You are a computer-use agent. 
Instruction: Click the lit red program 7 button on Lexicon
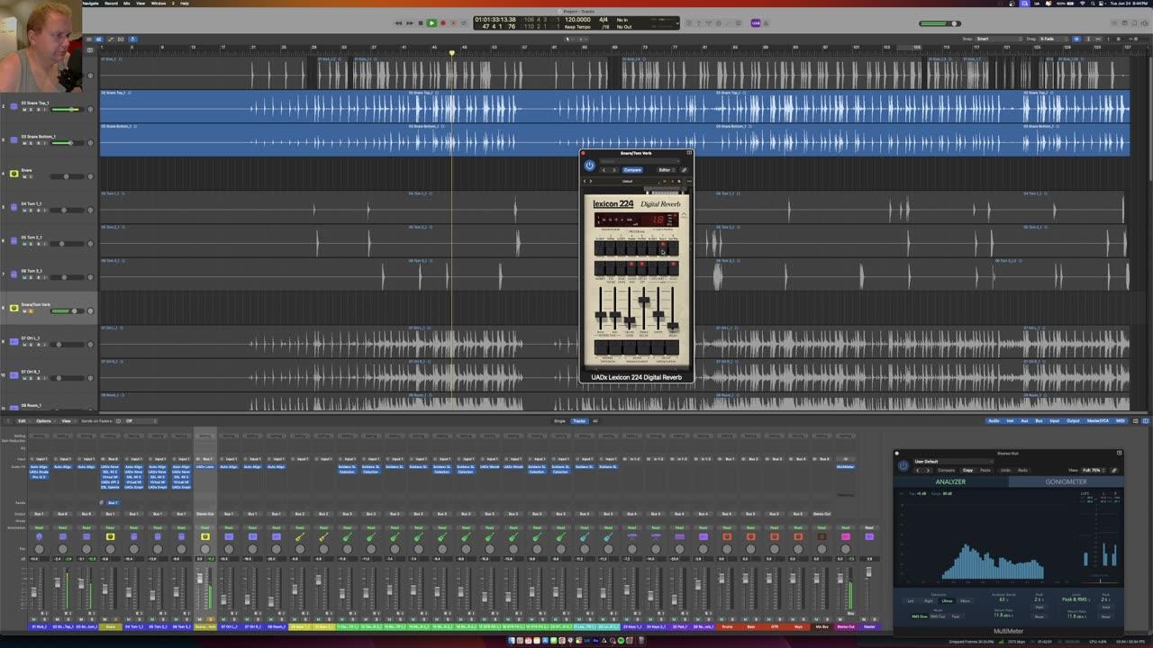662,247
